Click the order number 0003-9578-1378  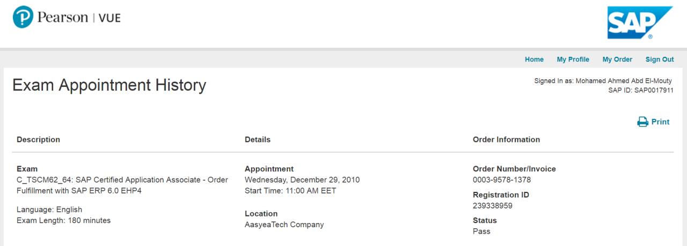point(502,180)
